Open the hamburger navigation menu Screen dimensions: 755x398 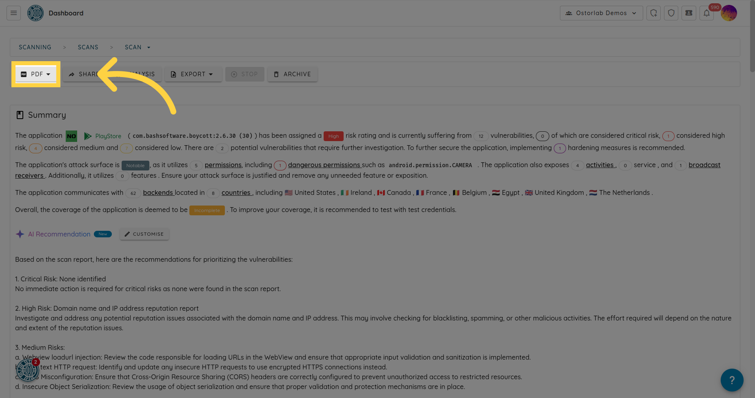click(13, 13)
